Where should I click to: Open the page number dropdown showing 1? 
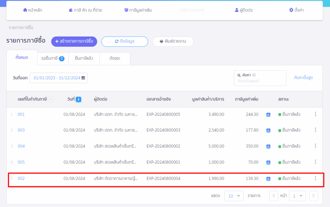[x=297, y=196]
